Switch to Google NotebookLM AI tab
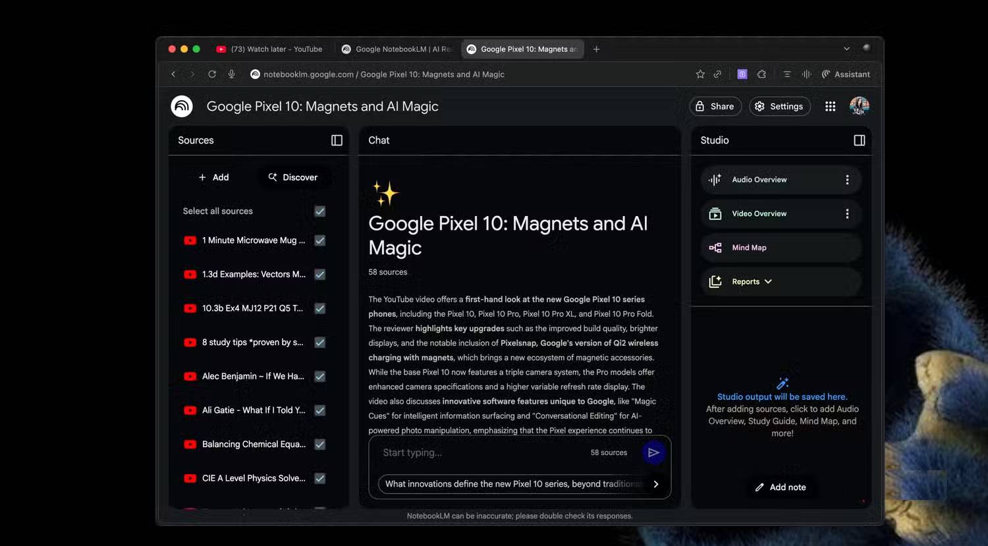The image size is (988, 546). click(397, 49)
